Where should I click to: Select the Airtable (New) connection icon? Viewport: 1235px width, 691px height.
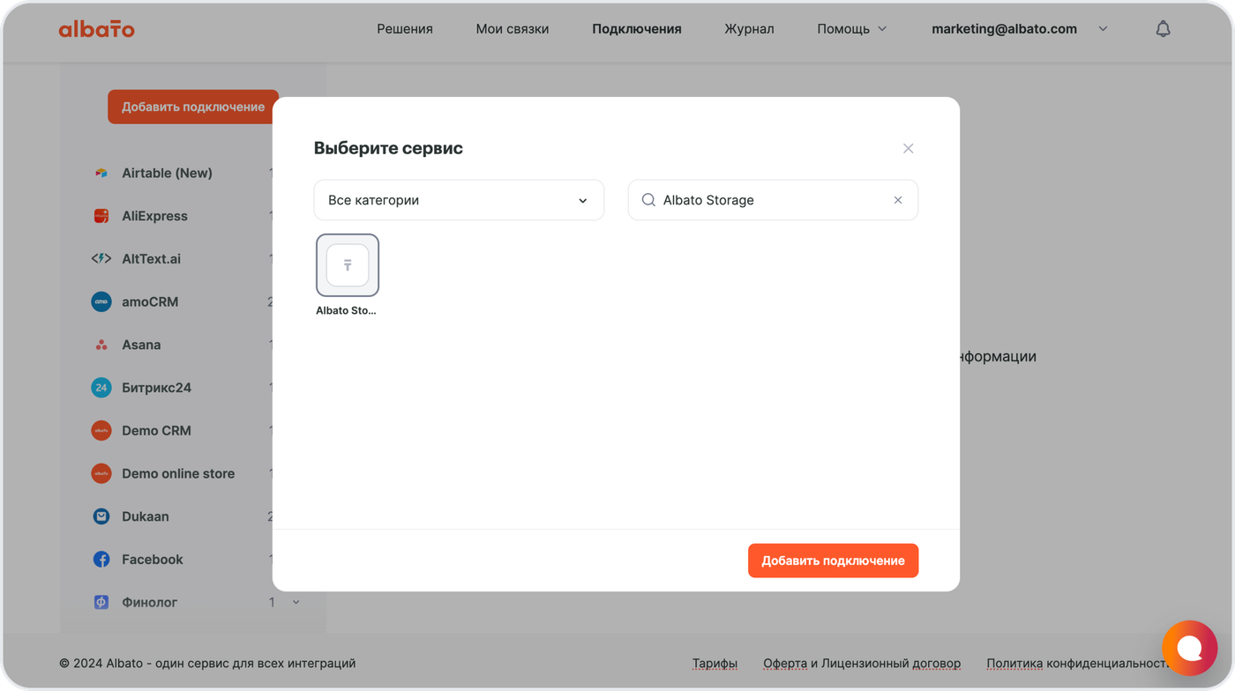(x=101, y=174)
